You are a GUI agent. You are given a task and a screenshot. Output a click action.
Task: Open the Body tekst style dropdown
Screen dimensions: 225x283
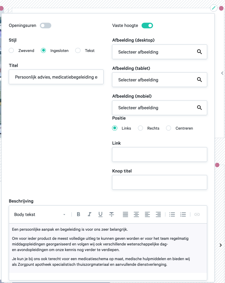click(x=40, y=214)
